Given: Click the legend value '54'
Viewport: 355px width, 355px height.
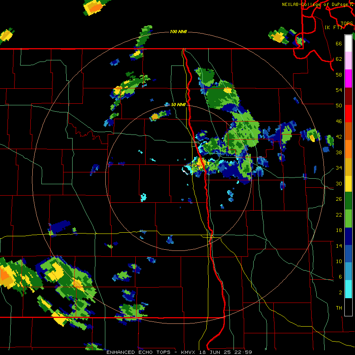Looking at the screenshot, I should click(x=339, y=90).
